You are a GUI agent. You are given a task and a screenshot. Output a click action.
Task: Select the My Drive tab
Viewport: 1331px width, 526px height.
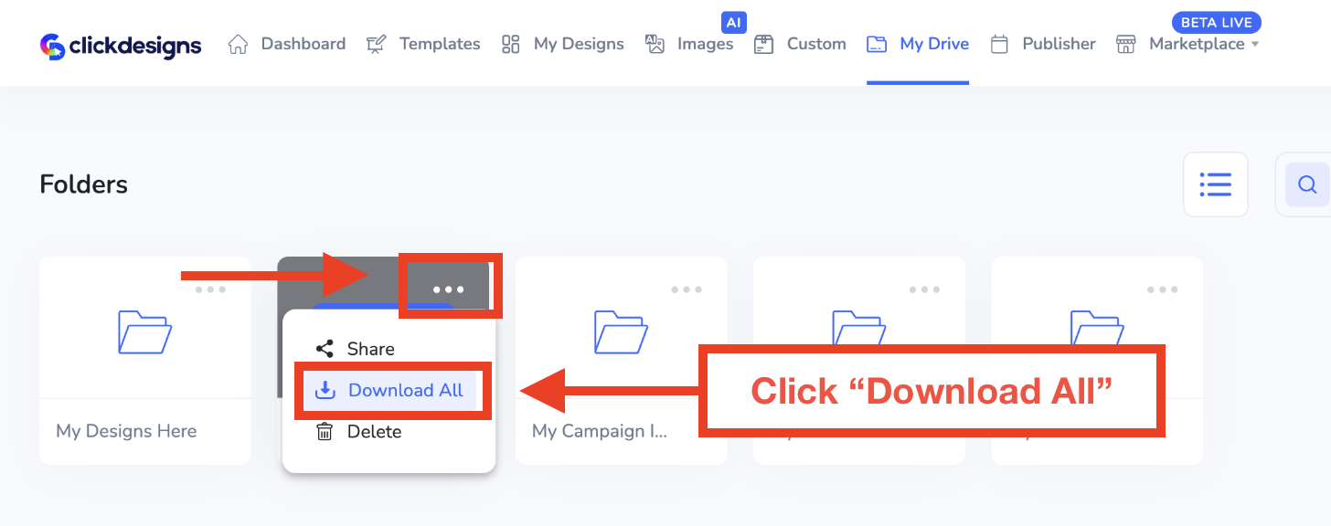[x=917, y=44]
